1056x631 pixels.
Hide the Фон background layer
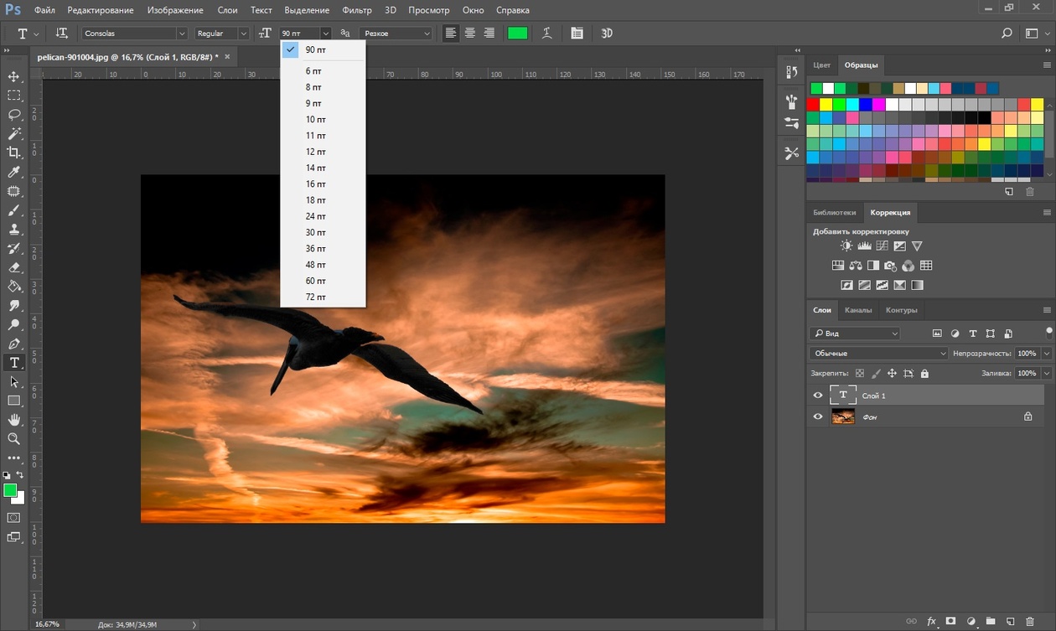point(818,416)
